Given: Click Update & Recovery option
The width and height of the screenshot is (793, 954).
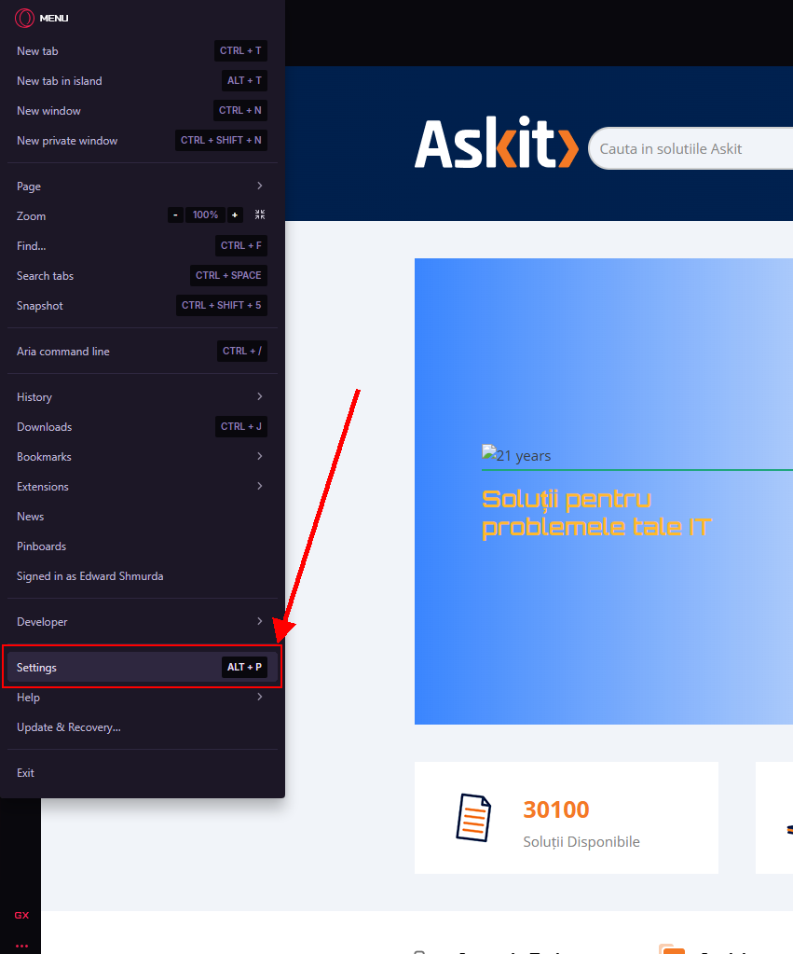Looking at the screenshot, I should [69, 727].
